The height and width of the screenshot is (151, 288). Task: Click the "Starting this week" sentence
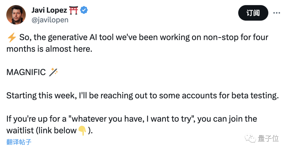(142, 96)
